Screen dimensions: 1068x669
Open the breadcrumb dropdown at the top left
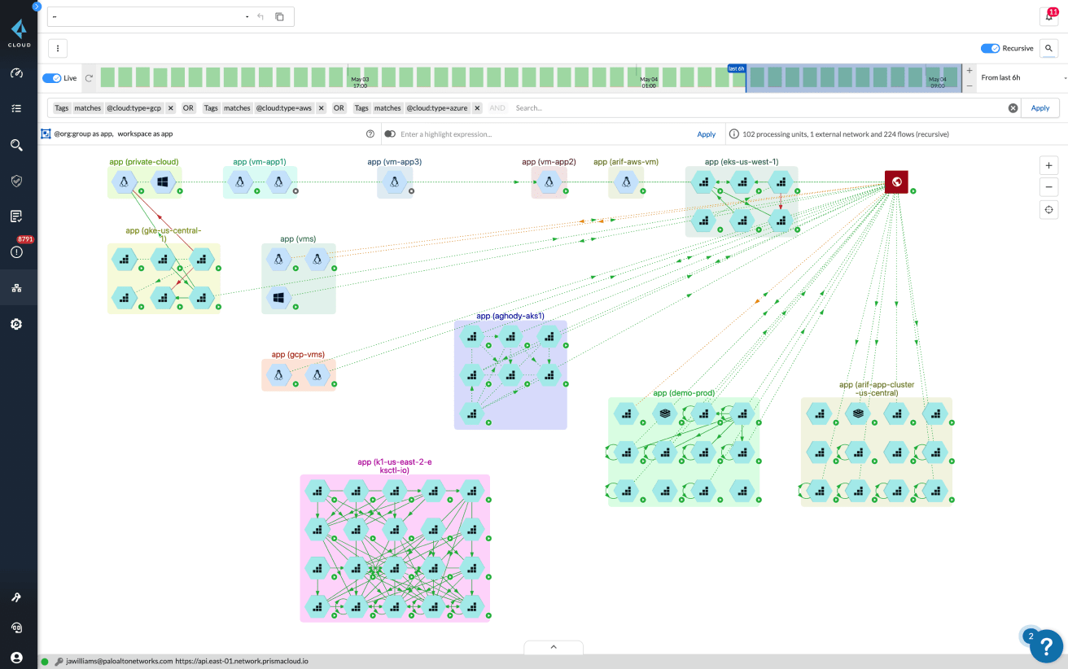coord(246,16)
